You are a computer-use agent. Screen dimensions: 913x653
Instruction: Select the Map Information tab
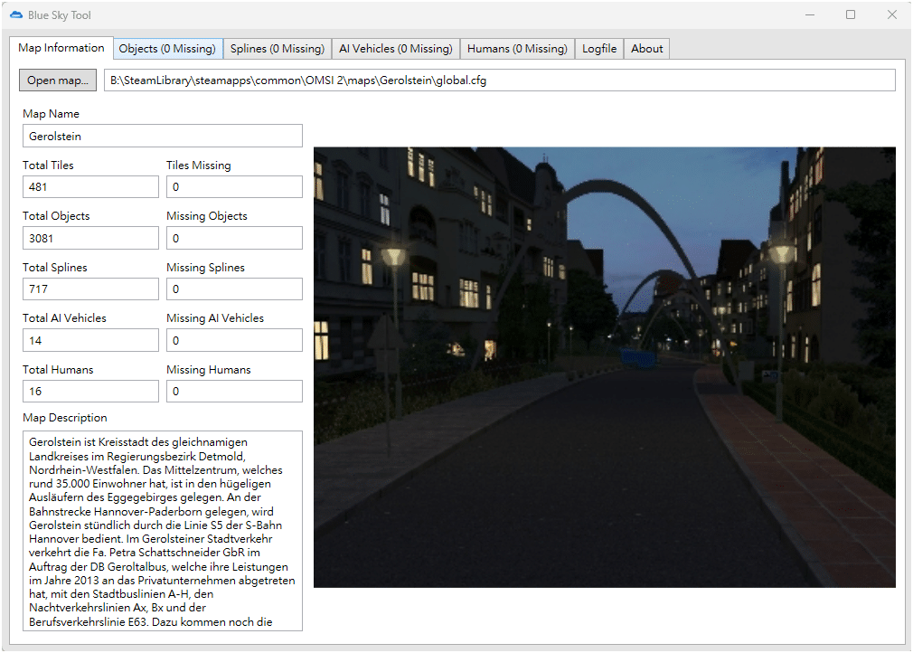(61, 48)
